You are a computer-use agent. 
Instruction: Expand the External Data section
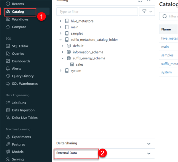(149, 153)
